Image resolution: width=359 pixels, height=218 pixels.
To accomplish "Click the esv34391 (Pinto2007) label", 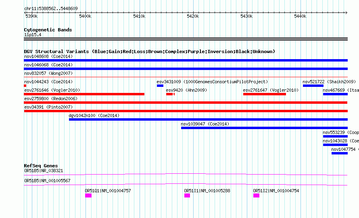I will 48,107.
